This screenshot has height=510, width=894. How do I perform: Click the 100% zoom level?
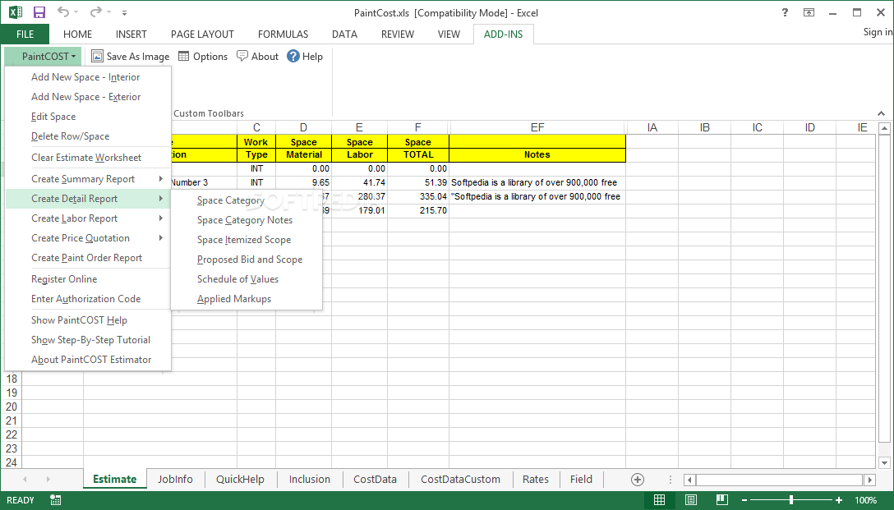click(x=865, y=500)
